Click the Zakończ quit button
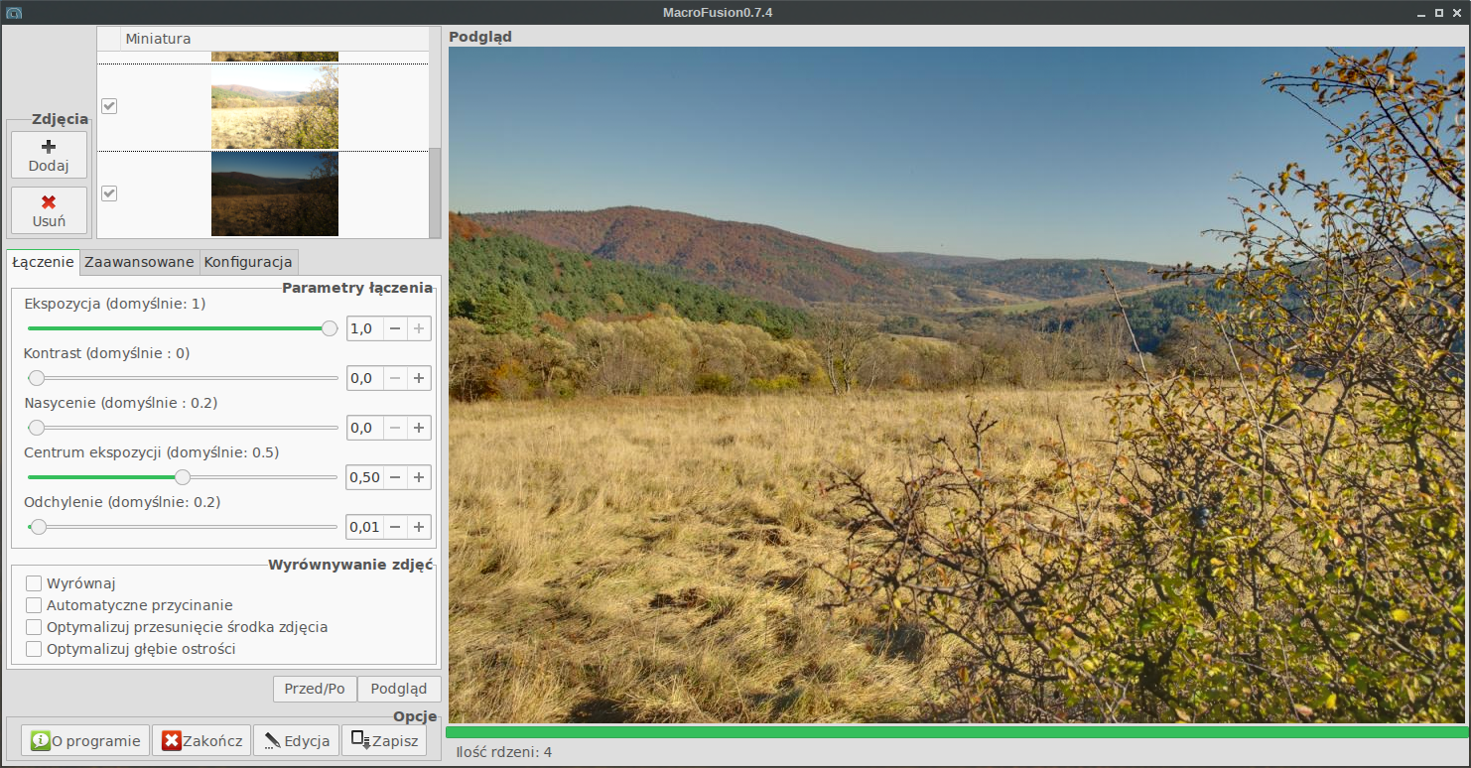 [201, 740]
